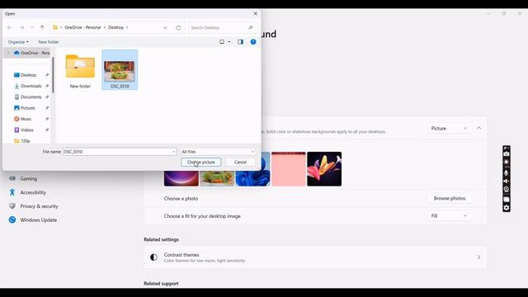Select the flower basket recent image
Viewport: 528px width, 297px height.
(217, 179)
